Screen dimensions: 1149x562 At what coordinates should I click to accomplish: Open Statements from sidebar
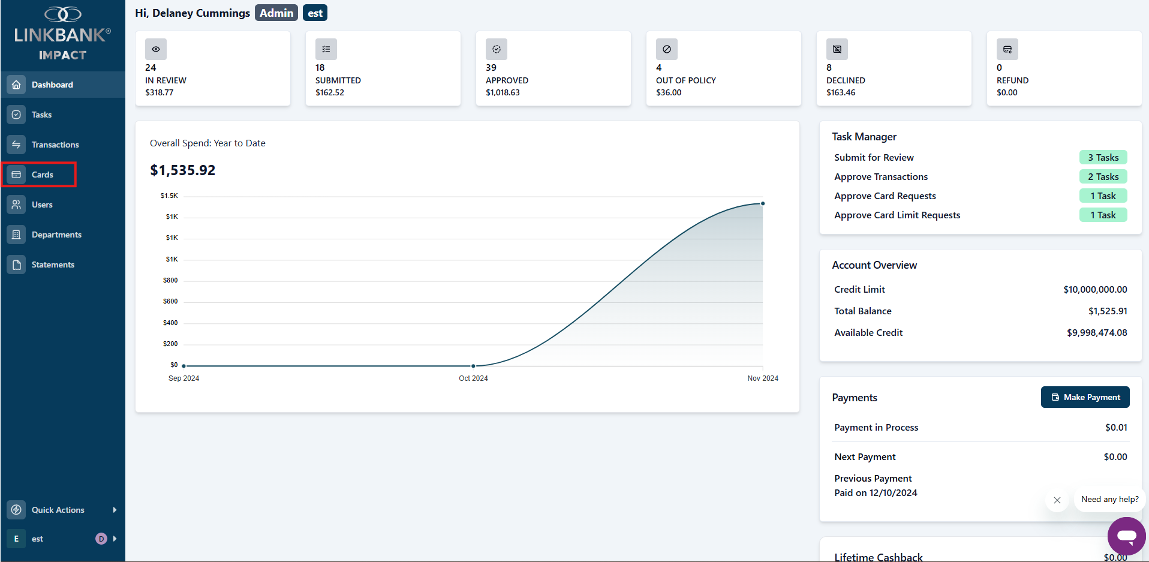63,265
